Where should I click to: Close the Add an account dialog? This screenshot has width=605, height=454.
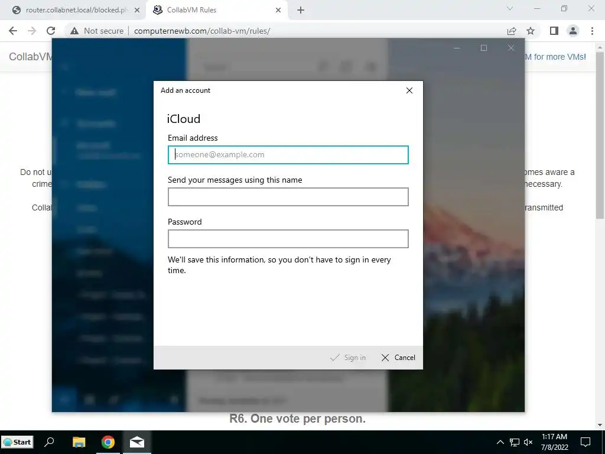(409, 90)
